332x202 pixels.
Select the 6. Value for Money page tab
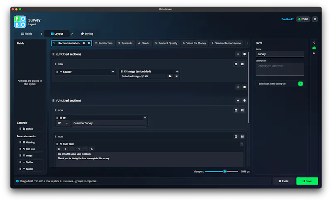tap(194, 43)
